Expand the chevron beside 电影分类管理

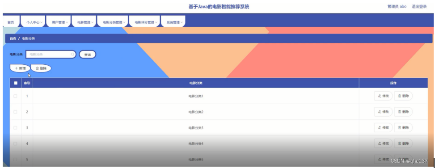(124, 23)
